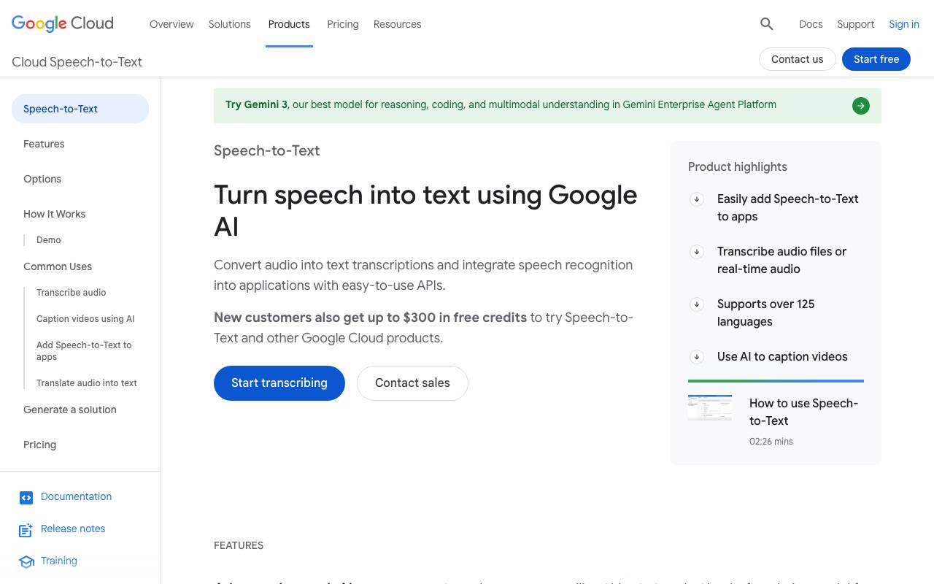The width and height of the screenshot is (934, 584).
Task: Select Add Speech-to-Text to apps in sidebar
Action: (x=84, y=350)
